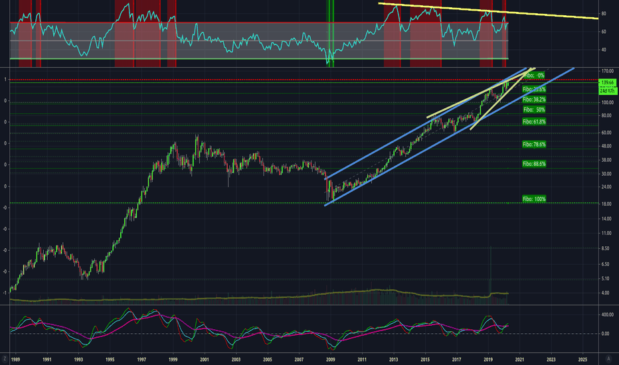Click the 0.00 label on MACD axis
This screenshot has height=365, width=619.
click(x=605, y=333)
